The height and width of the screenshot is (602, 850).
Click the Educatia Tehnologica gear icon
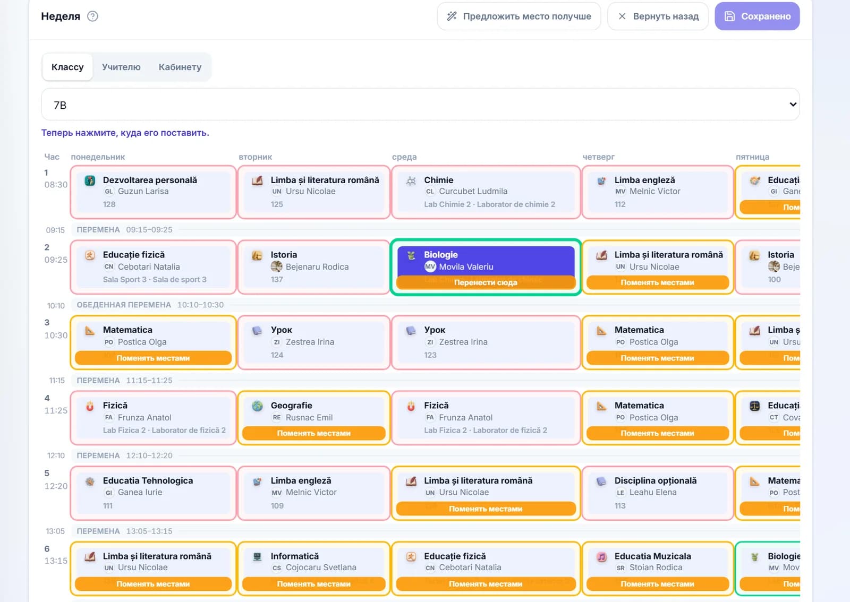pos(90,481)
